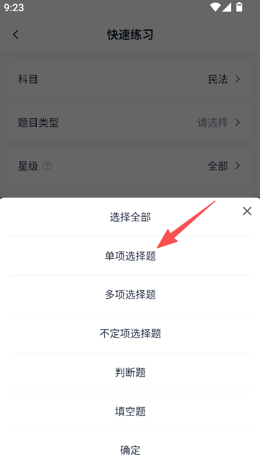The image size is (260, 465).
Task: Confirm selection with the 确定 button
Action: (x=130, y=450)
